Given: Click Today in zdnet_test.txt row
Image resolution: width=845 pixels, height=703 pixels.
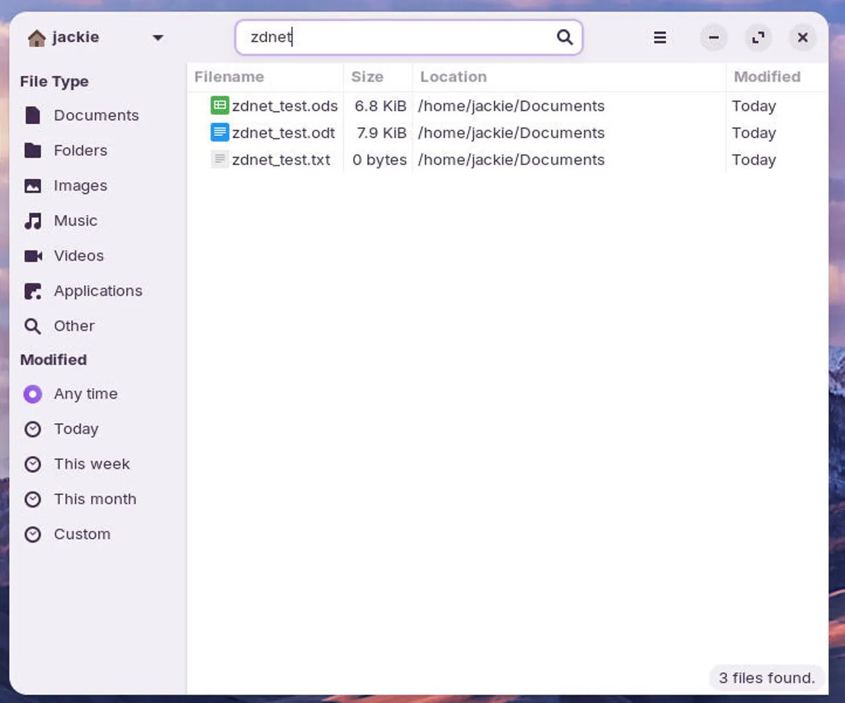Looking at the screenshot, I should tap(754, 160).
